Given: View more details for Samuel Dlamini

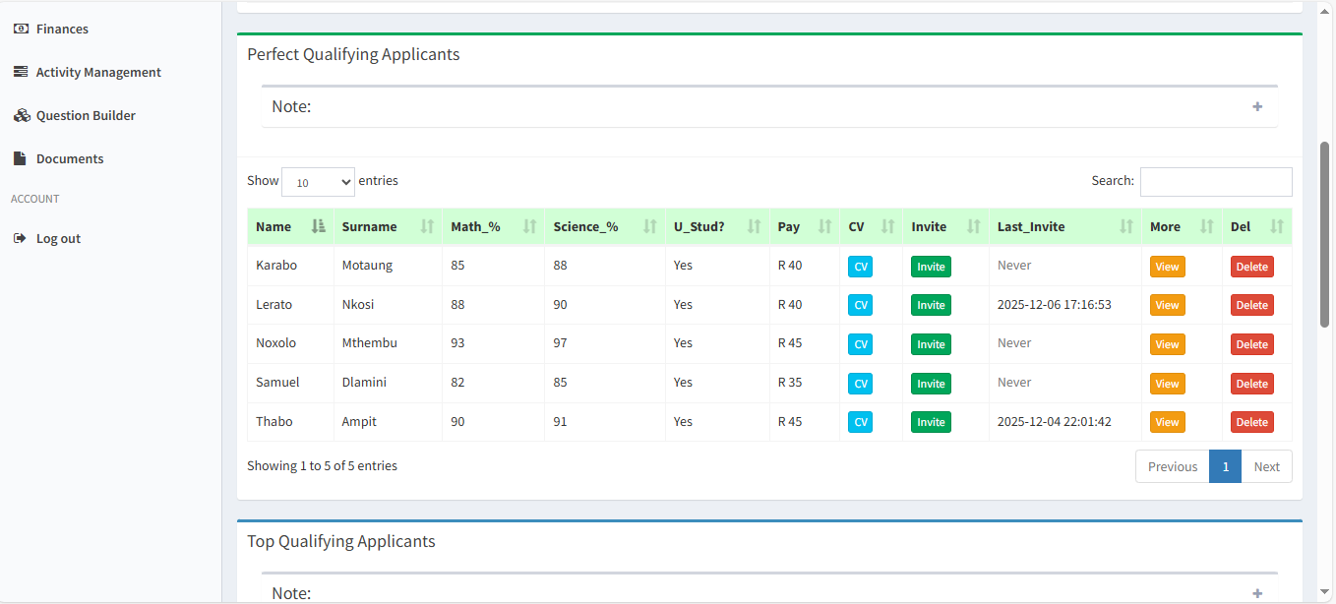Looking at the screenshot, I should [x=1167, y=384].
